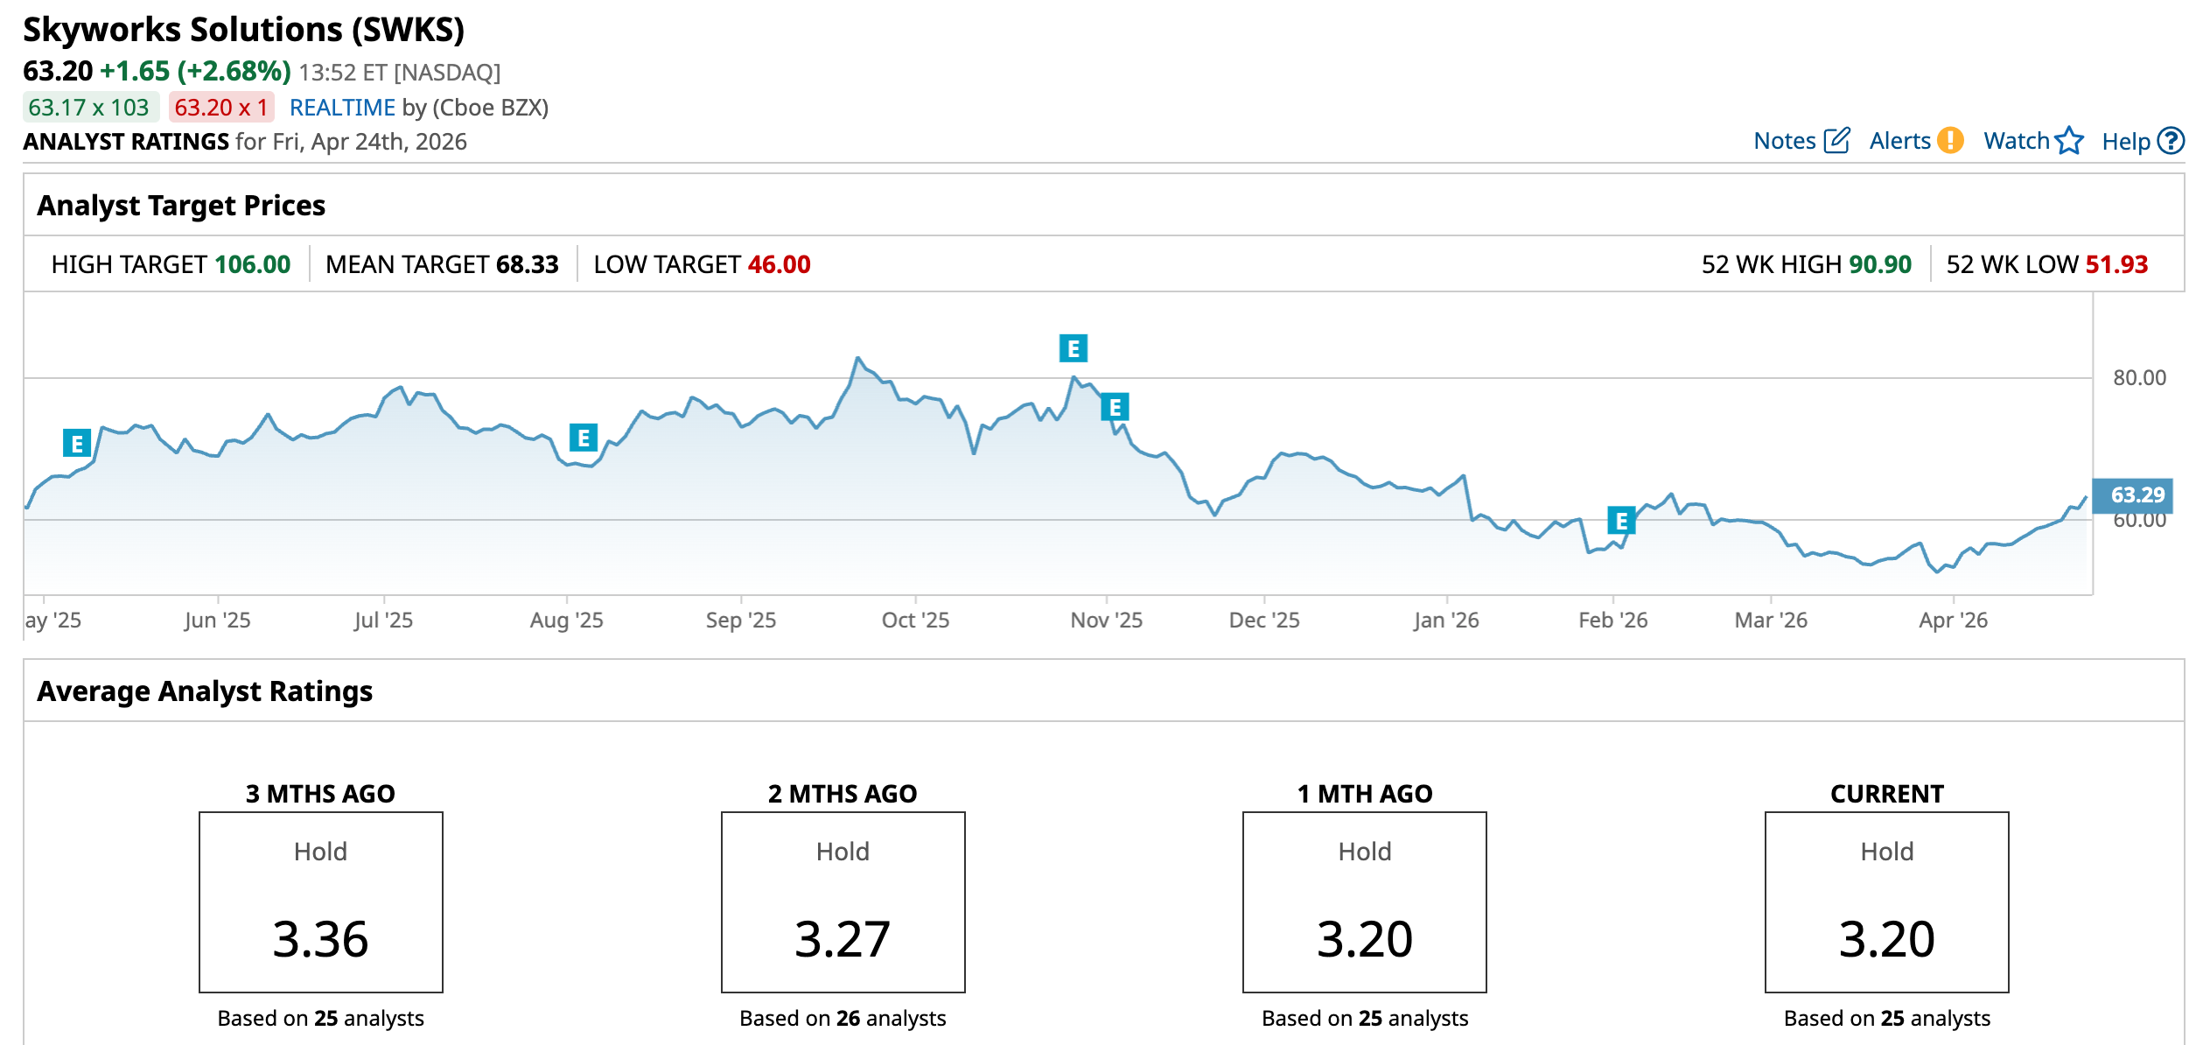This screenshot has height=1045, width=2196.
Task: Click the 63.29 current price label
Action: pos(2137,495)
